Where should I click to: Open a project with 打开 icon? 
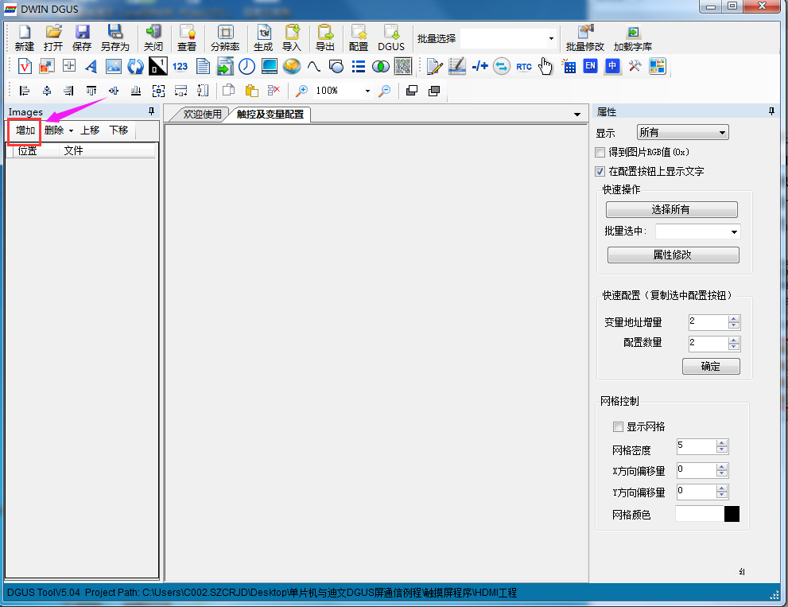[52, 38]
